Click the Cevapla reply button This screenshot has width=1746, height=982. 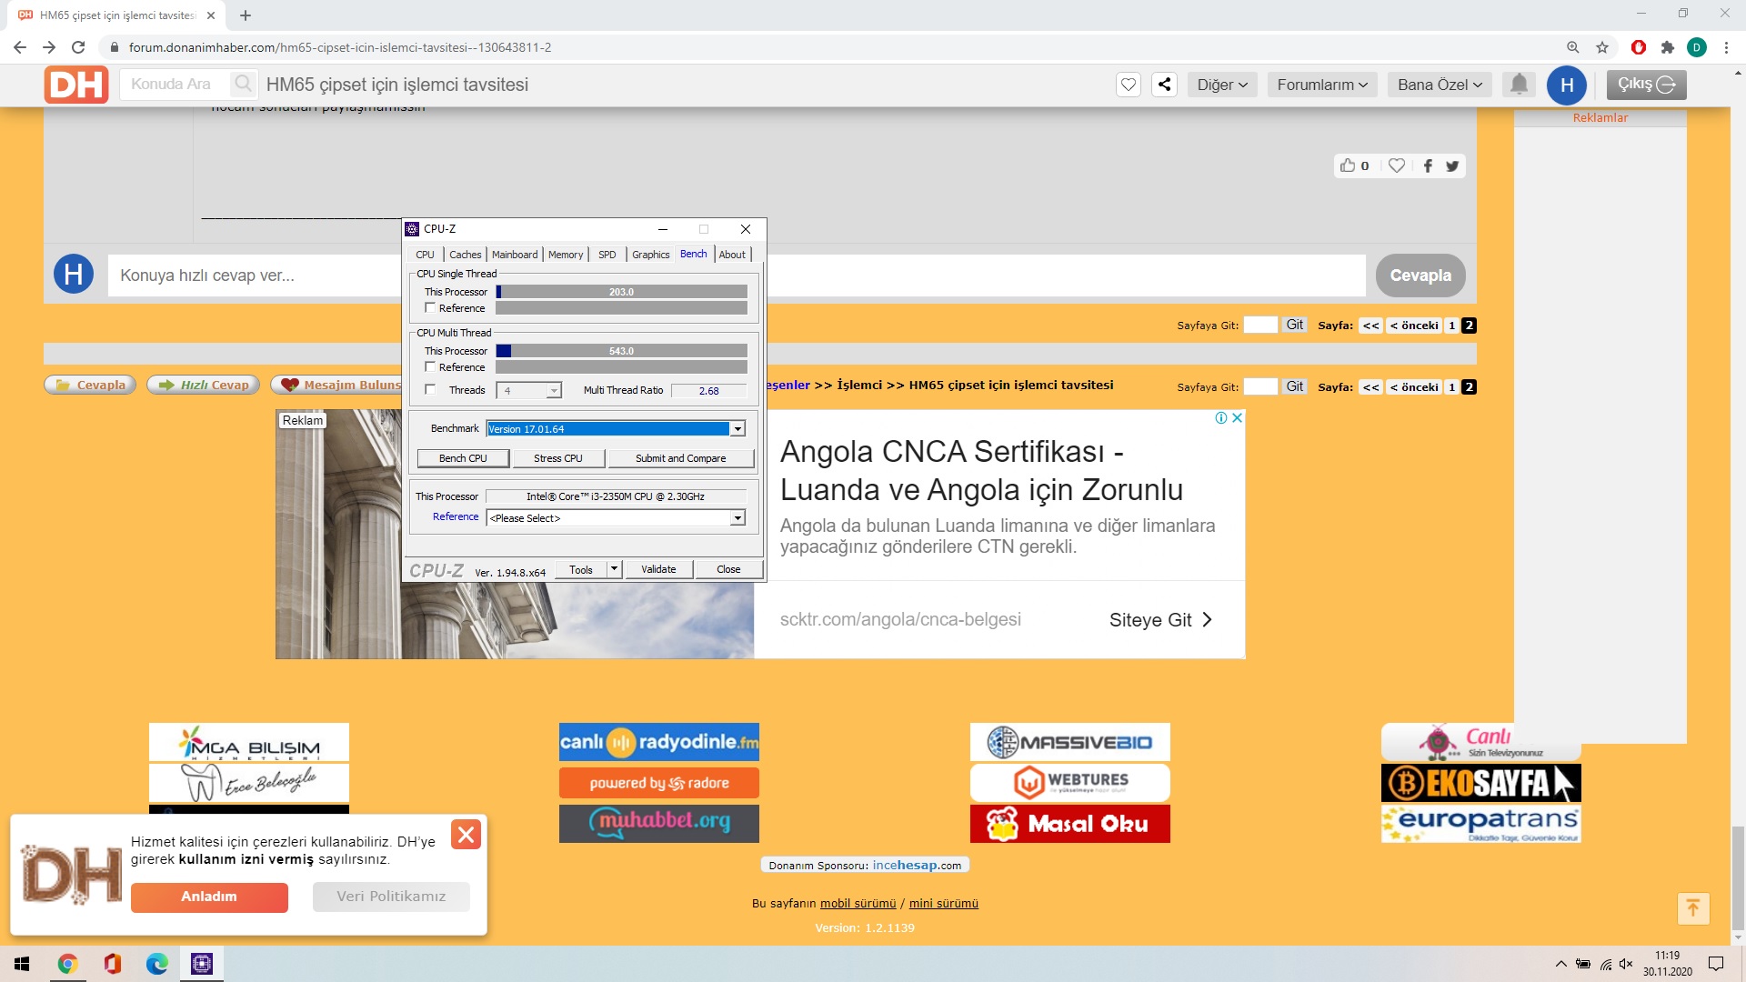click(x=1420, y=276)
